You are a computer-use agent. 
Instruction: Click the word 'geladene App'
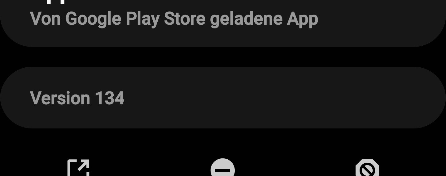coord(264,19)
